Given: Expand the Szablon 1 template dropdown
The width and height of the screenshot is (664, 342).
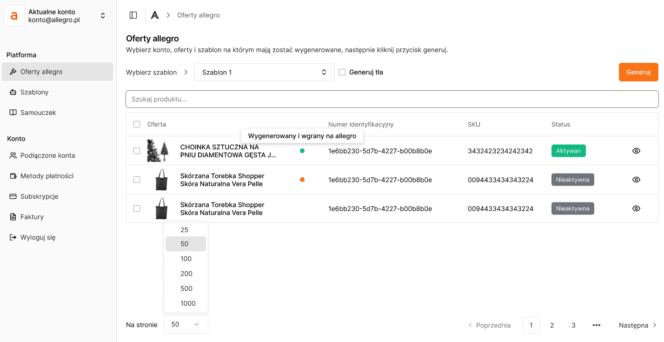Looking at the screenshot, I should click(264, 72).
